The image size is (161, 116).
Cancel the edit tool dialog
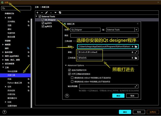point(132,96)
